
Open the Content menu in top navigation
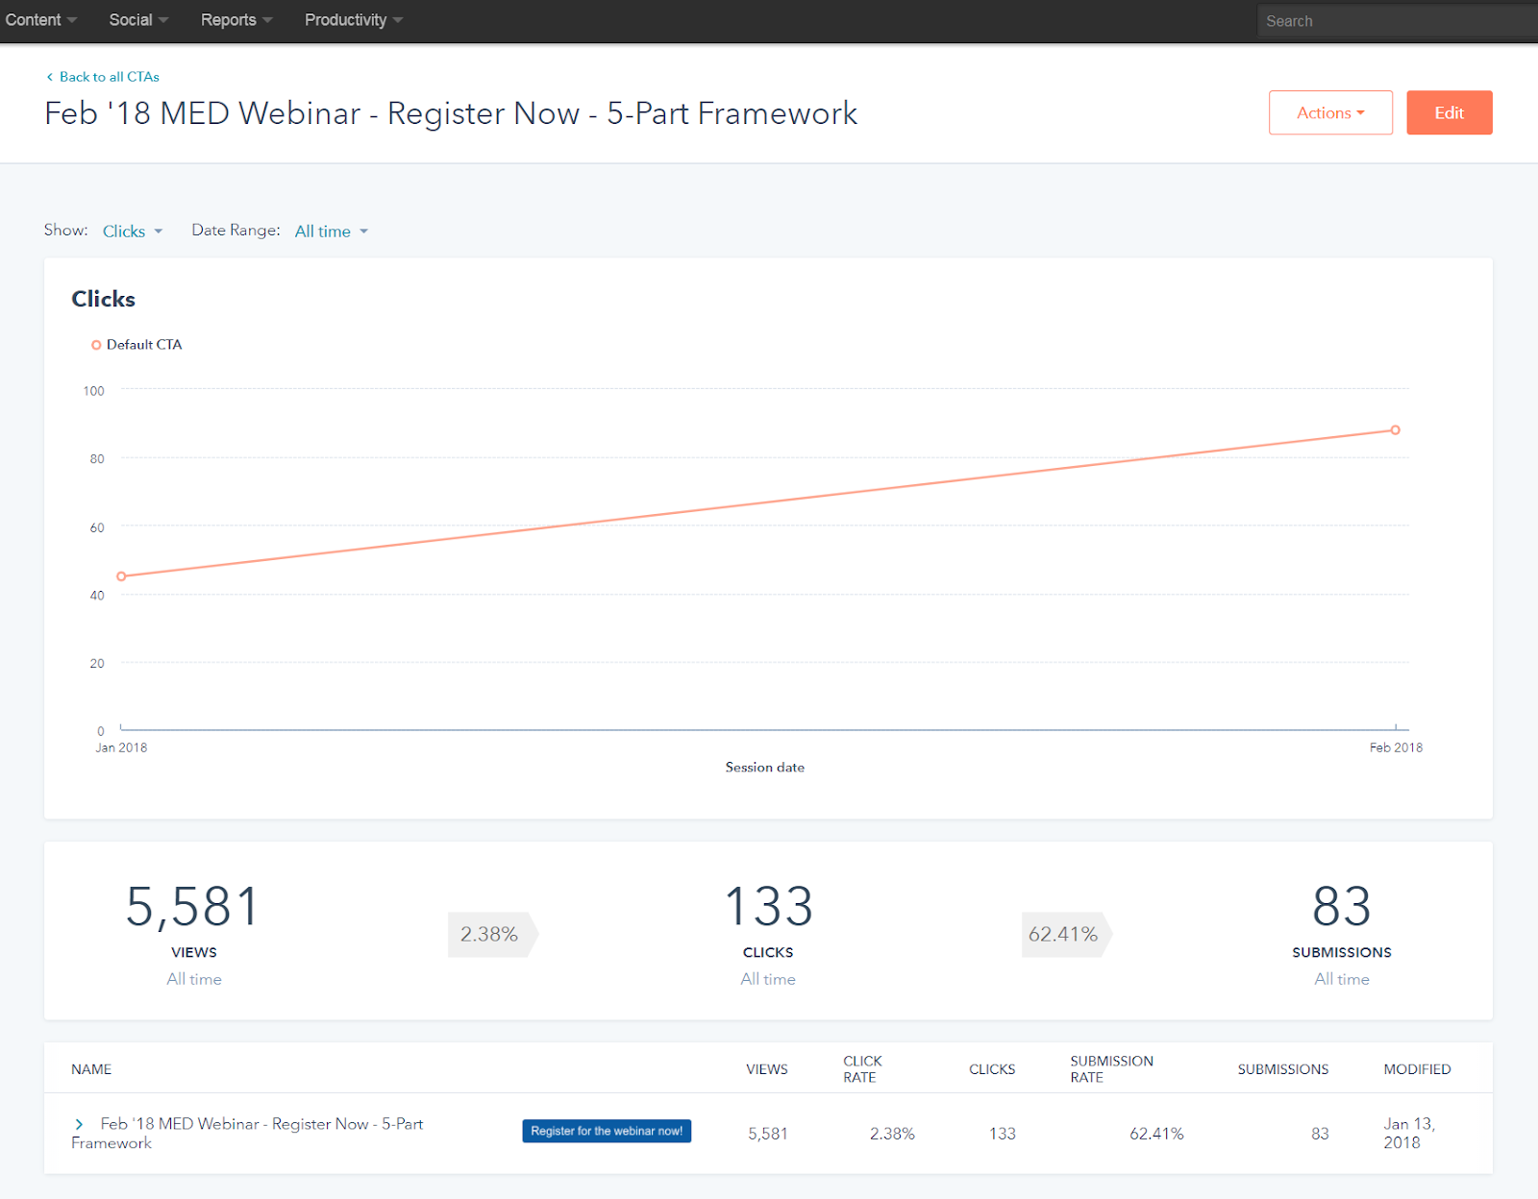39,20
